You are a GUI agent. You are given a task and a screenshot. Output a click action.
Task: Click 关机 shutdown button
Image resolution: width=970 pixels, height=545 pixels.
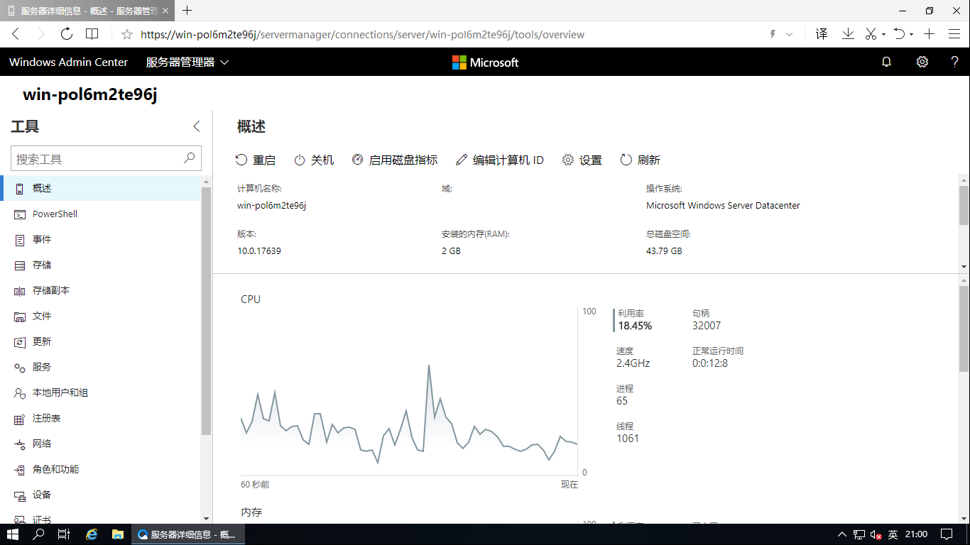[314, 160]
